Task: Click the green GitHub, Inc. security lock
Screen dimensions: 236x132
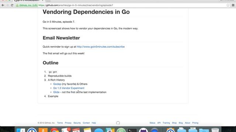Action: 27,5
